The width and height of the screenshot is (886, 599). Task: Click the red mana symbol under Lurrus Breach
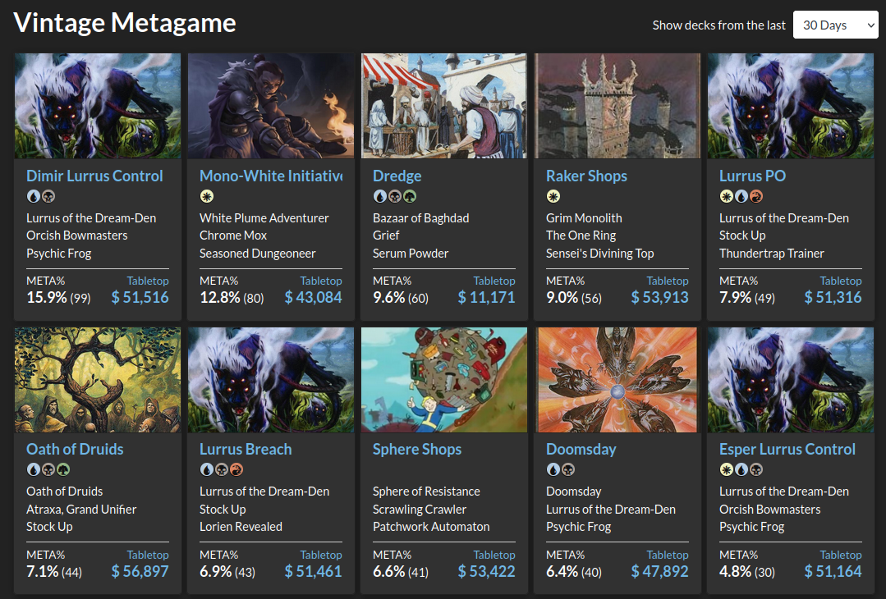coord(236,470)
